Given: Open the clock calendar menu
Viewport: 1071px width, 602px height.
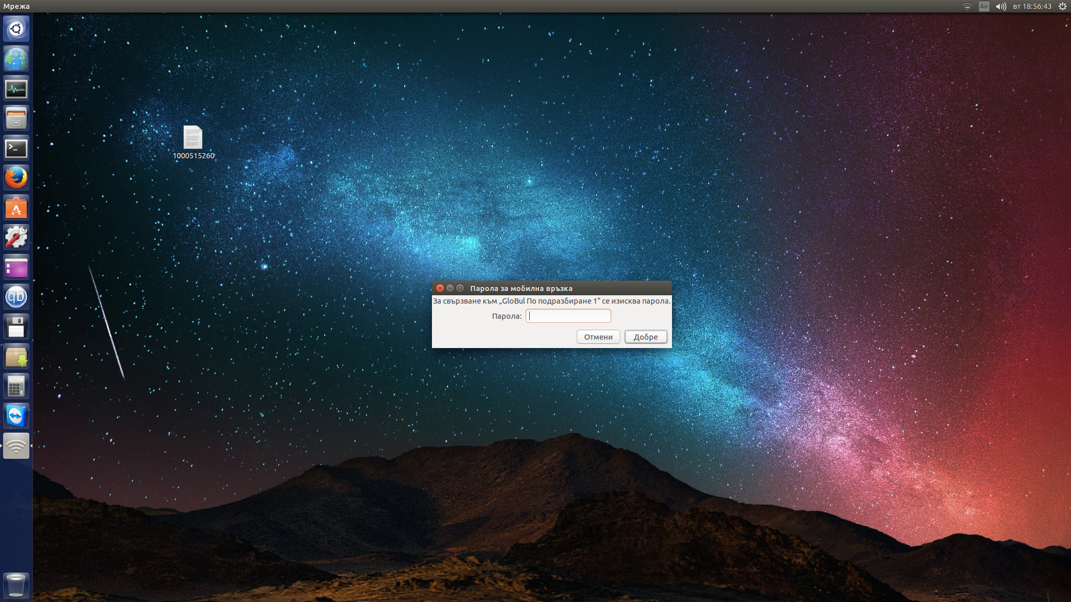Looking at the screenshot, I should point(1032,6).
